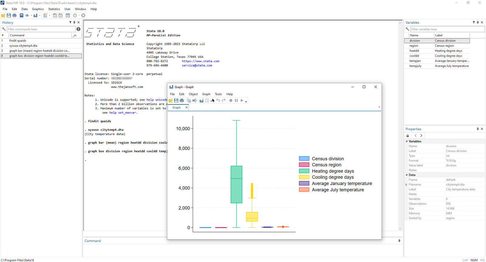Click the Print icon in Graph window toolbar

[182, 101]
